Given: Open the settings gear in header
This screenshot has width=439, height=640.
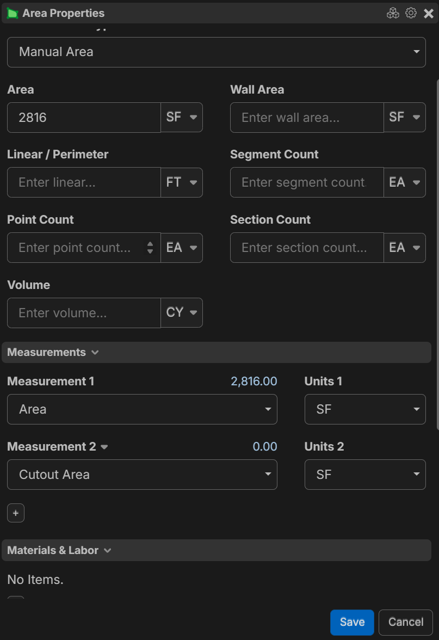Looking at the screenshot, I should point(411,13).
